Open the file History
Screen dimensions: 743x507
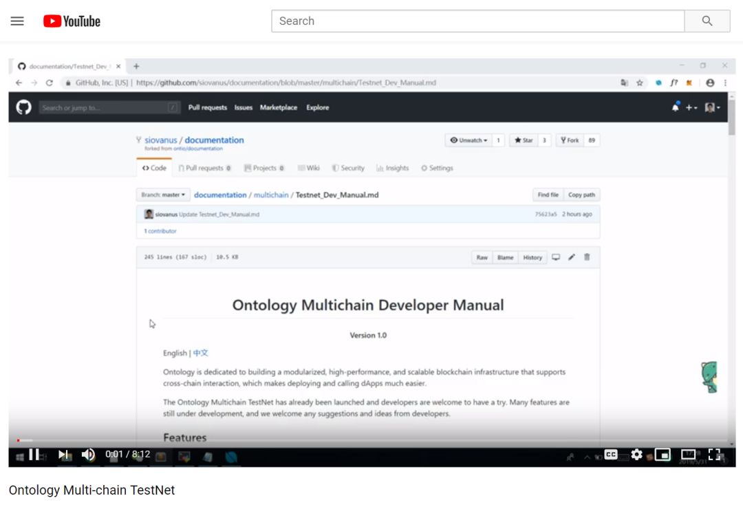(532, 257)
